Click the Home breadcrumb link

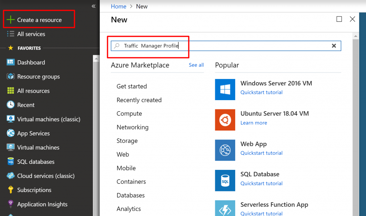click(119, 6)
